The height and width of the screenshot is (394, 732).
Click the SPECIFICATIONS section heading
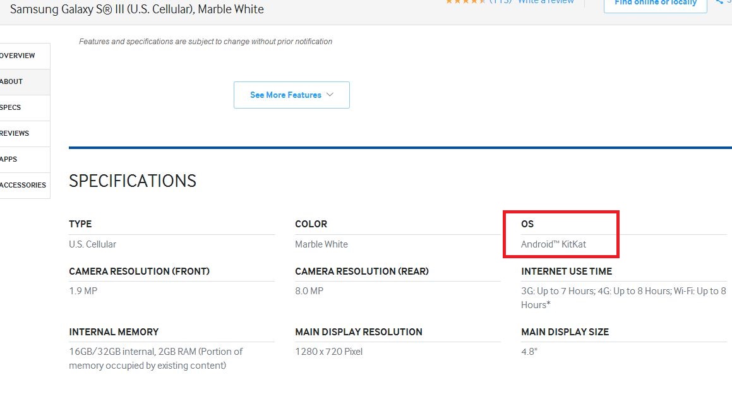click(x=133, y=181)
